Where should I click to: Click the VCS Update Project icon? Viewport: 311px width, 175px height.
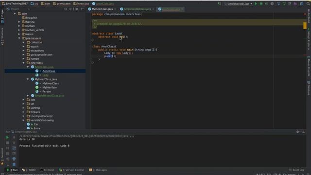click(278, 3)
